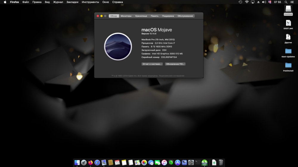Viewport: 298px width, 167px height.
Task: Open Spotlight search magnifier
Action: pyautogui.click(x=286, y=2)
